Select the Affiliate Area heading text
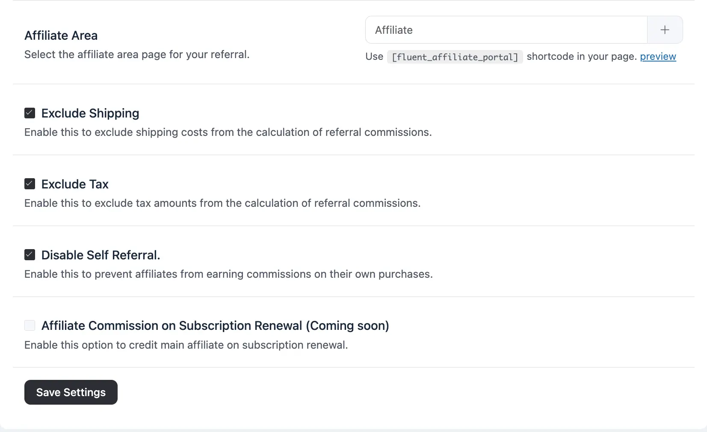The image size is (707, 432). pyautogui.click(x=61, y=35)
